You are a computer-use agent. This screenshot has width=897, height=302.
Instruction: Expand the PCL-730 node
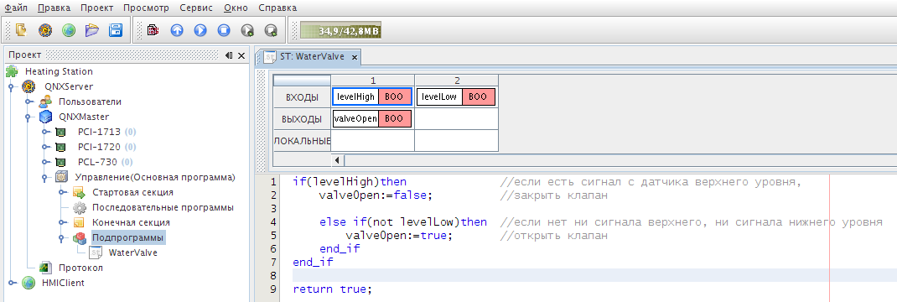click(46, 163)
